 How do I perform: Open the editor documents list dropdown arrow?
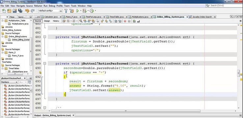pos(237,16)
